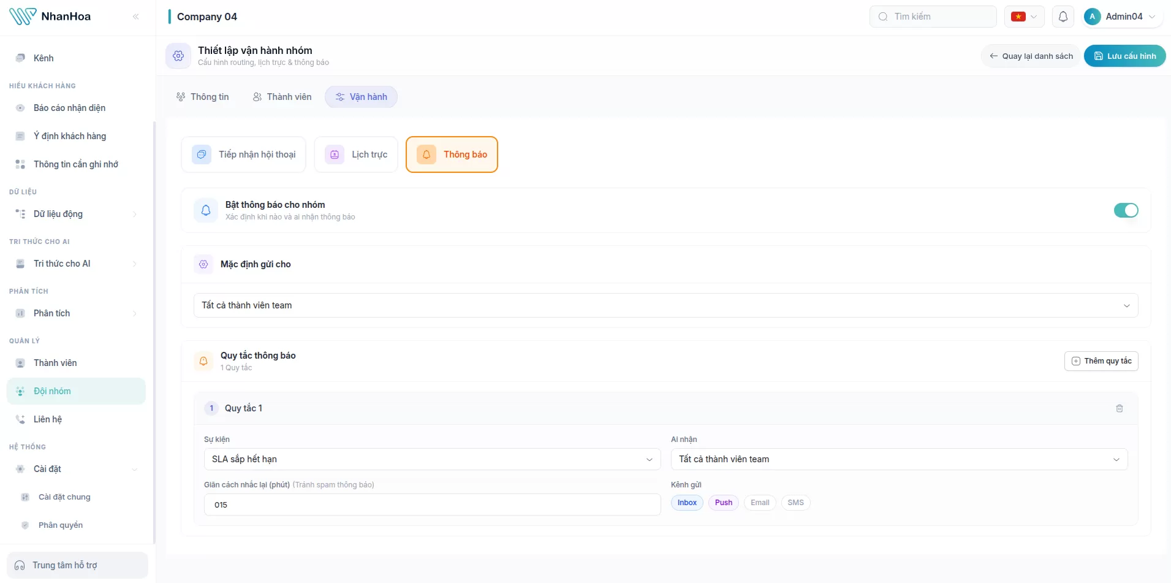1171x583 pixels.
Task: Open Mặc định gửi cho dropdown
Action: (665, 305)
